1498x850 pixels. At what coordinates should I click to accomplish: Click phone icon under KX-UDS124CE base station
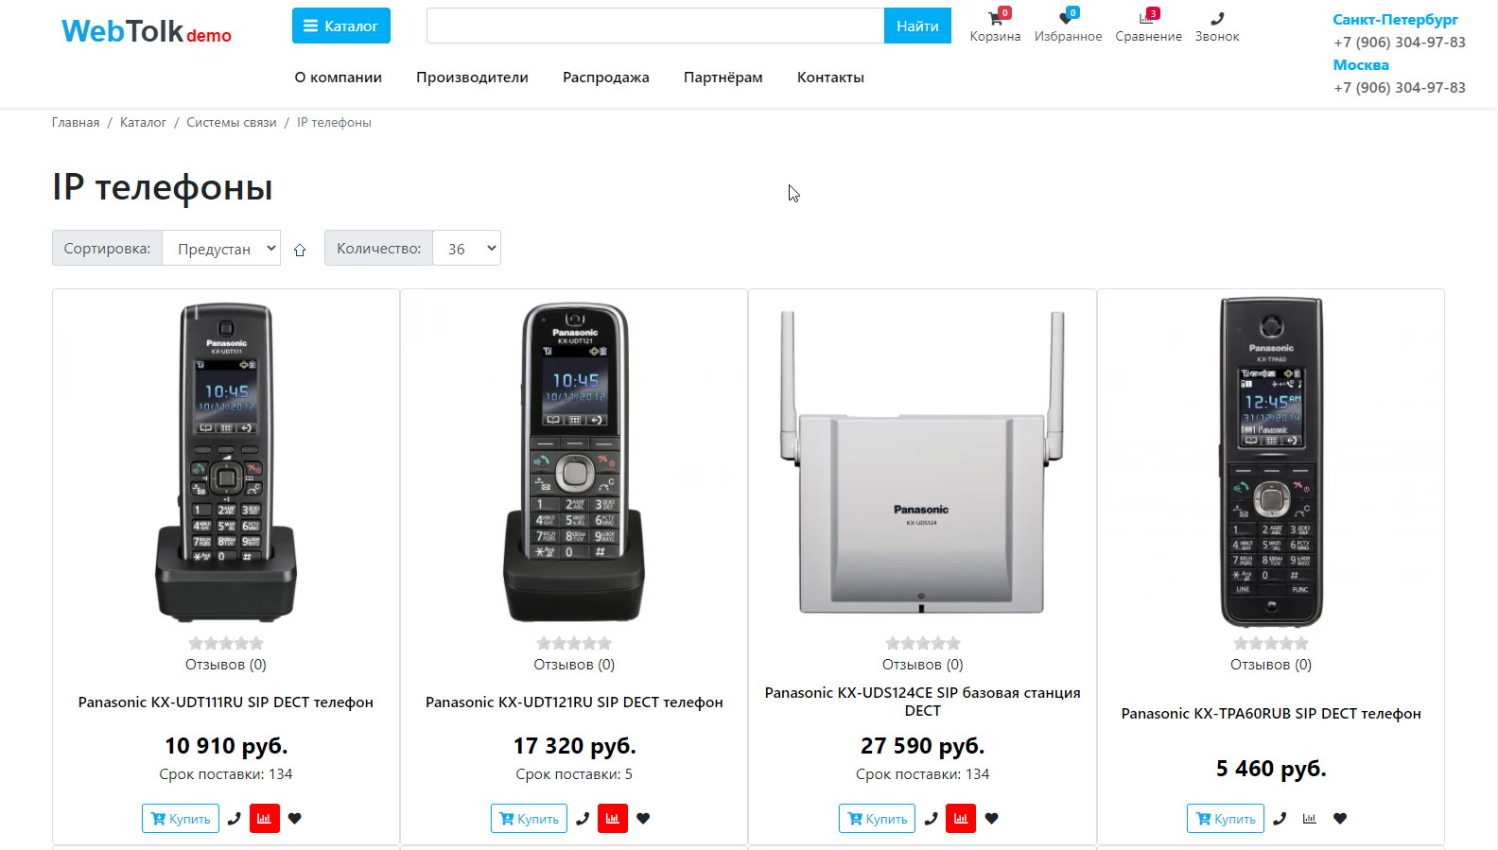tap(932, 819)
